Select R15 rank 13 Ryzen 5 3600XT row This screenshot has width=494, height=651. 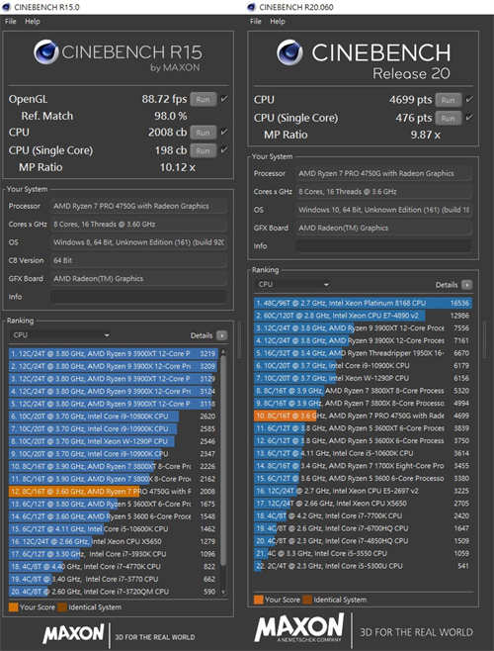click(114, 504)
